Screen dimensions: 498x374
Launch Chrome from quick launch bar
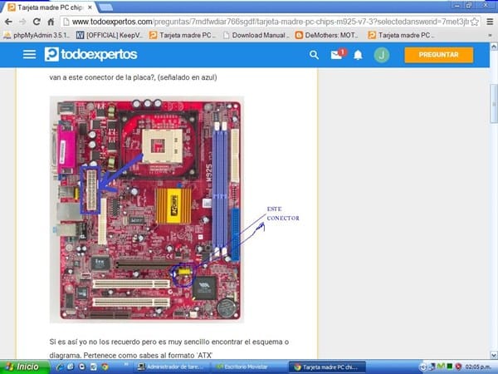click(105, 367)
